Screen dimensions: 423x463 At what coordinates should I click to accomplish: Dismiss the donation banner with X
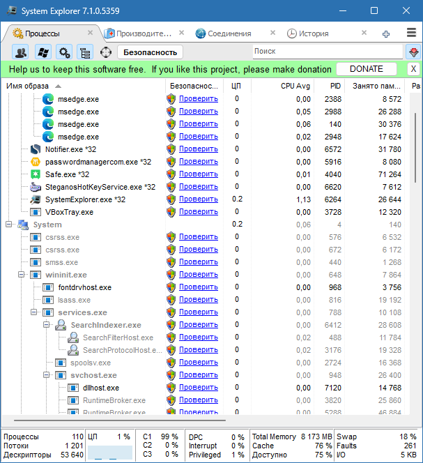[x=413, y=69]
